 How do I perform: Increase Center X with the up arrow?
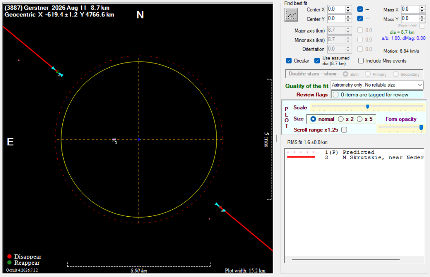coord(348,7)
